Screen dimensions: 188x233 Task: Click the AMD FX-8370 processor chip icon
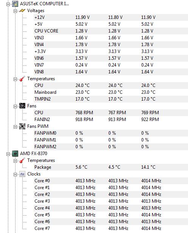15,154
